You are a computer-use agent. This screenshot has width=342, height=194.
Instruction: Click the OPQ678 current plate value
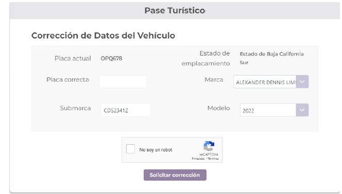[x=111, y=59]
